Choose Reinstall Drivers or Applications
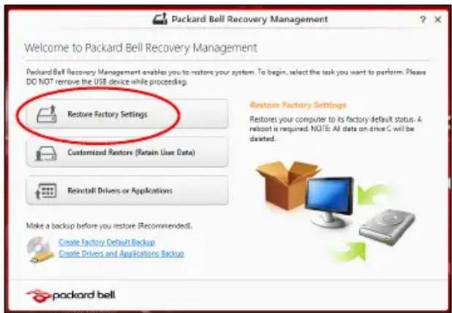The width and height of the screenshot is (452, 313). coord(127,190)
